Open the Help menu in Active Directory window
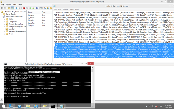Screen dimensions: 174x109 point(20,4)
